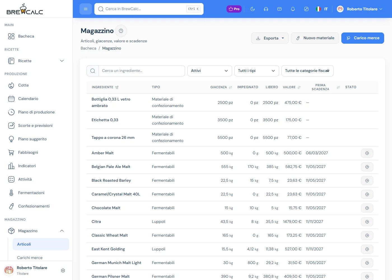392x280 pixels.
Task: Open Calendario in sidebar
Action: (x=36, y=99)
